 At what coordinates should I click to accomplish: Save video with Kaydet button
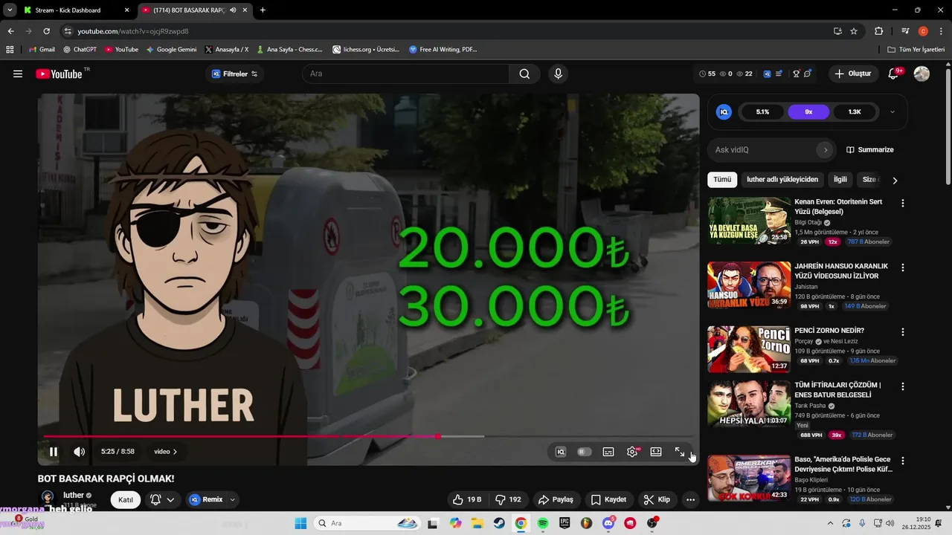coord(608,500)
